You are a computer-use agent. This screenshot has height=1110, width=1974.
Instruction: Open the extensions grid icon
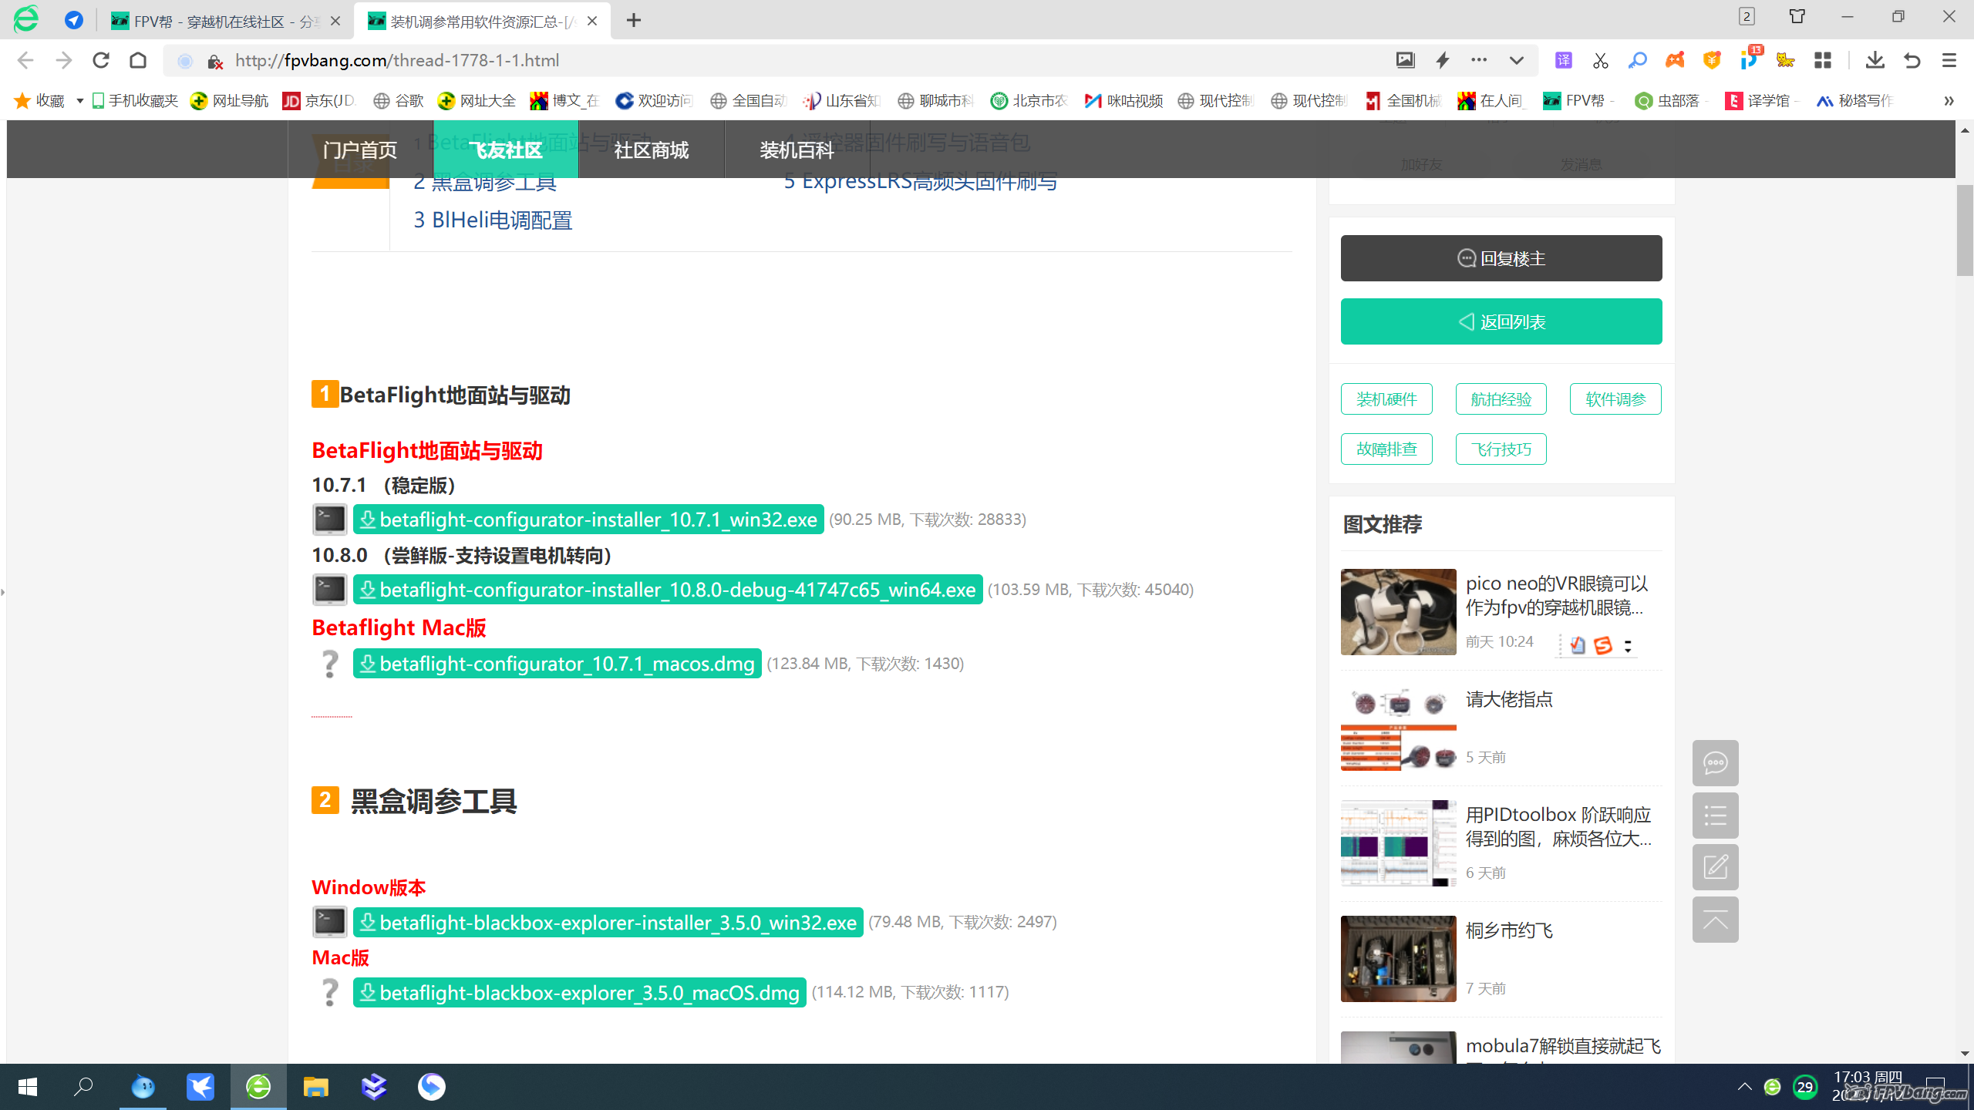click(x=1823, y=60)
